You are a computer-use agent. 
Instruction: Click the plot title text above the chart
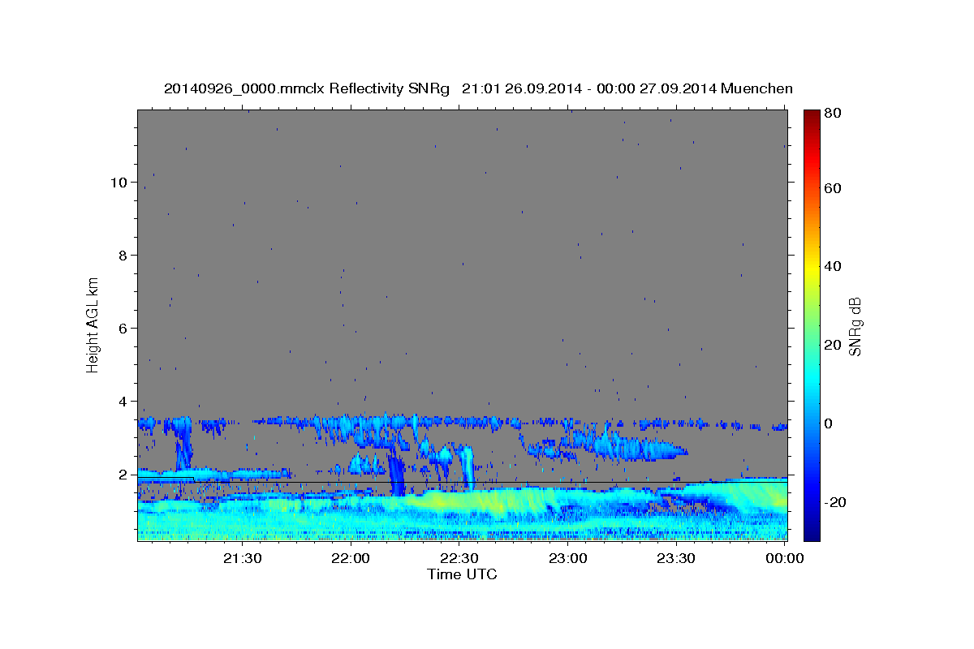tap(478, 88)
